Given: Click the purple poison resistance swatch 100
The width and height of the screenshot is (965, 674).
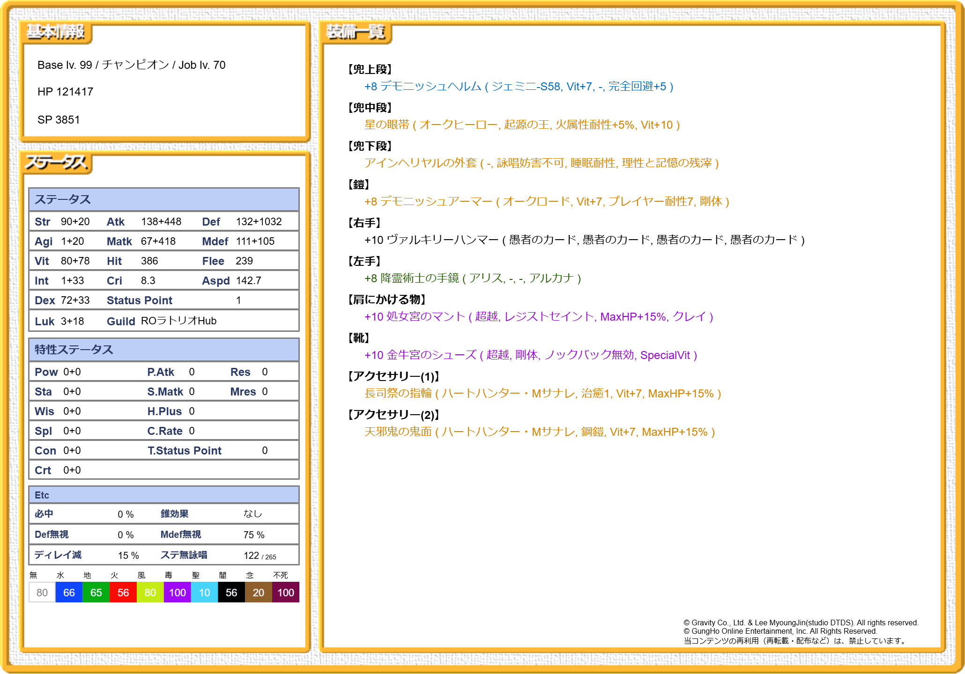Looking at the screenshot, I should [178, 593].
